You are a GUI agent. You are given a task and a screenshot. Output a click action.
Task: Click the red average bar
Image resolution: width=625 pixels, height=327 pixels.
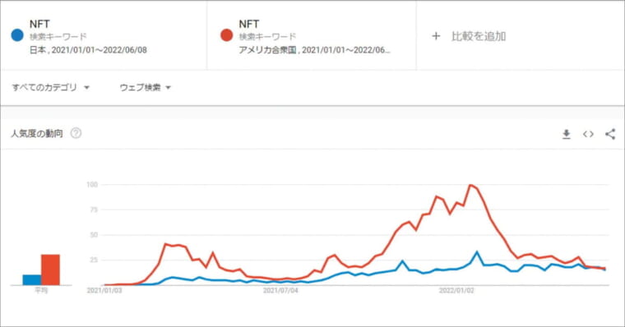[x=51, y=269]
